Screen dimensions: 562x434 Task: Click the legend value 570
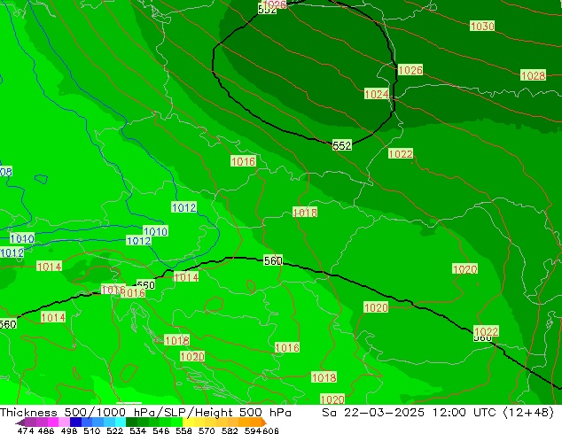pyautogui.click(x=207, y=430)
